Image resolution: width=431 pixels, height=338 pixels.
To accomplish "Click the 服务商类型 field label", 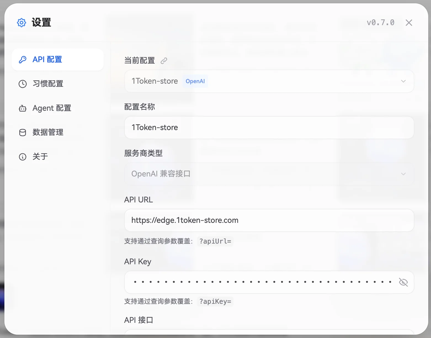I will point(143,153).
